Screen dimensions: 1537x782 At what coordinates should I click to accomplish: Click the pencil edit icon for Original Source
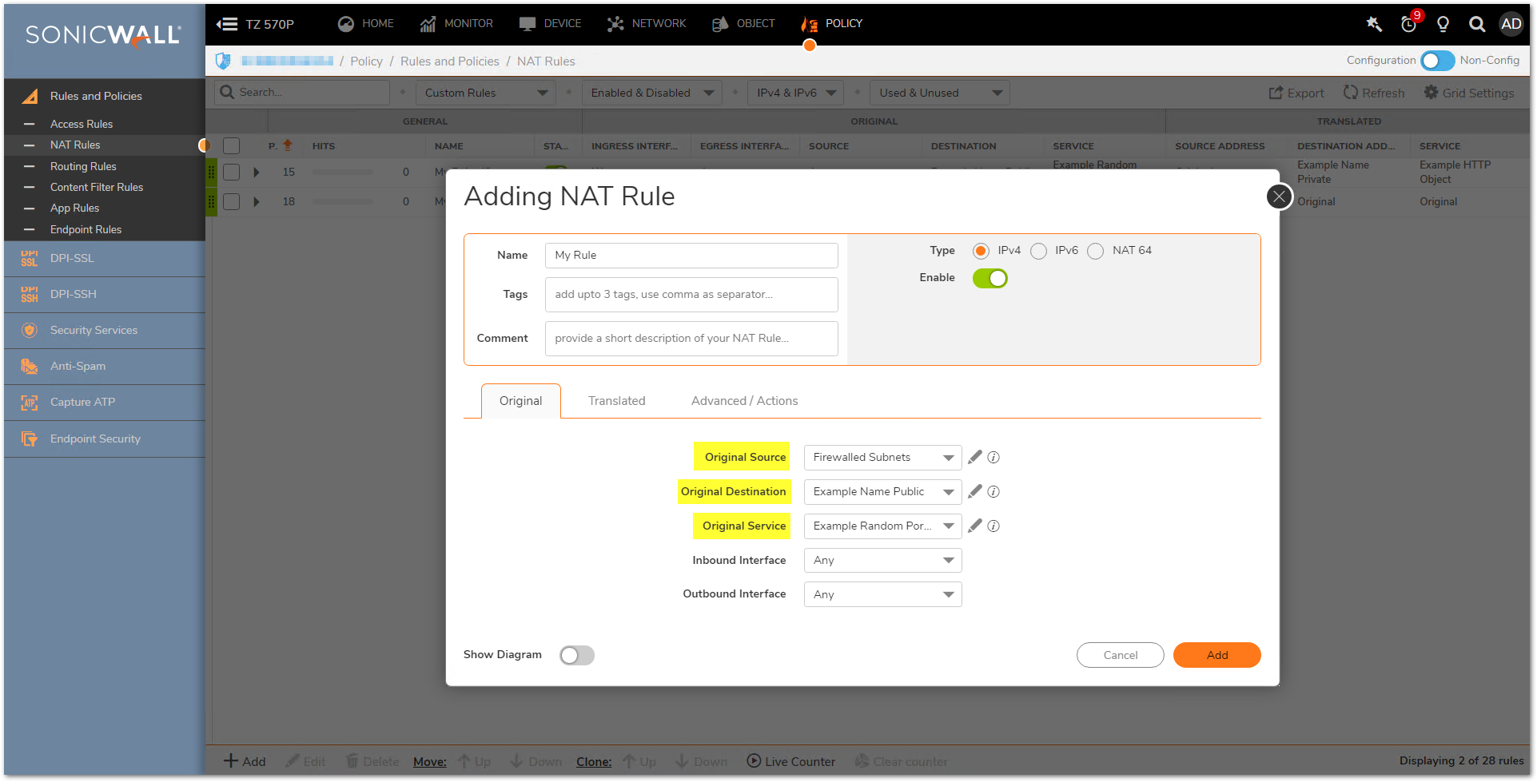click(974, 457)
